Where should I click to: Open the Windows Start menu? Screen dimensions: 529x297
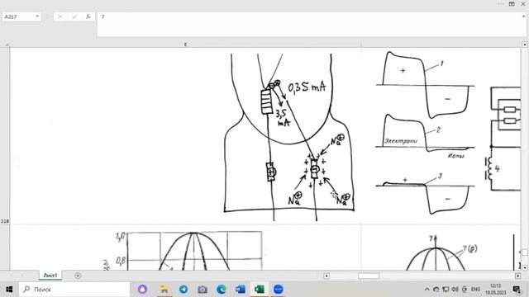(x=9, y=290)
